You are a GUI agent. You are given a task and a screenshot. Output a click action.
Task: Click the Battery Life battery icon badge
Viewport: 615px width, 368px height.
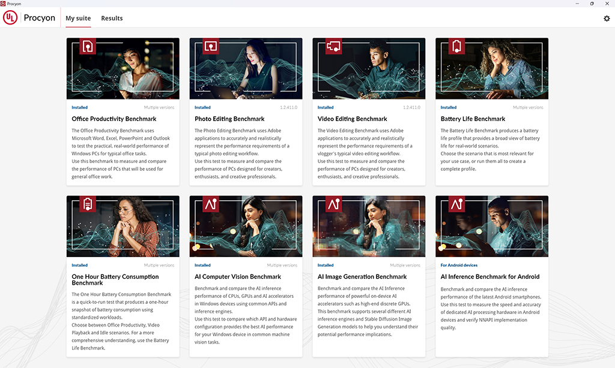pos(456,46)
